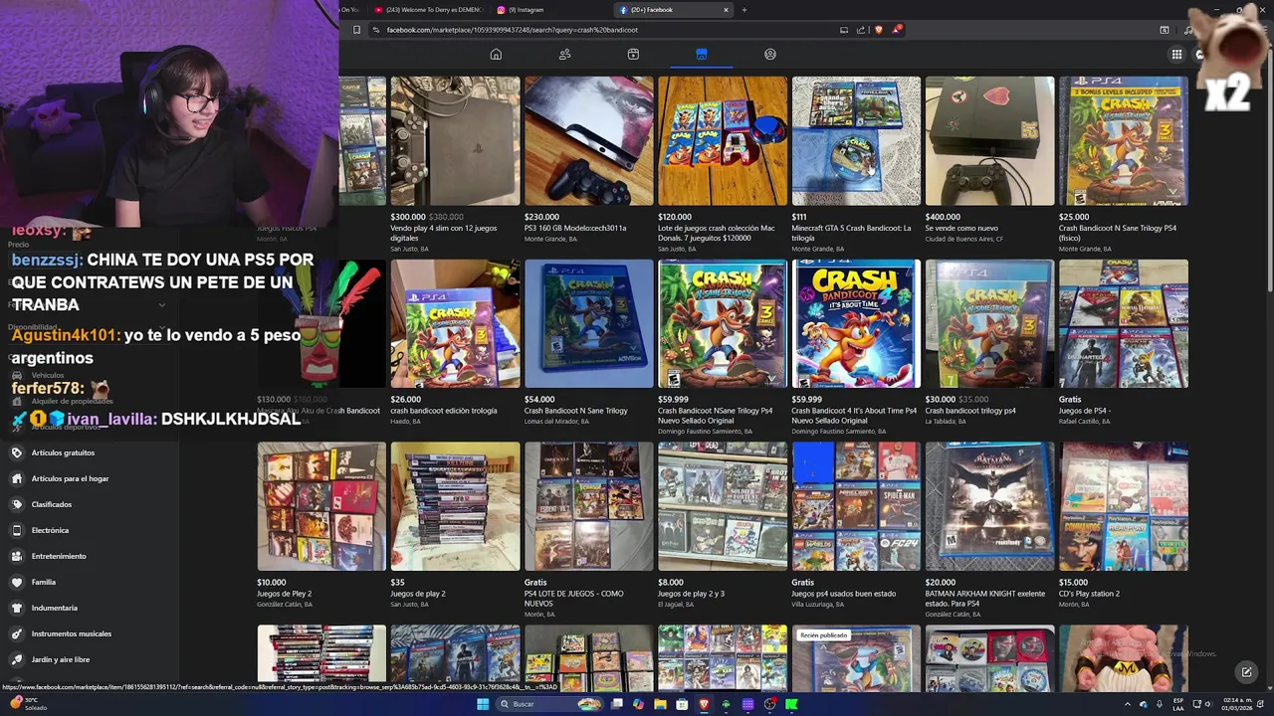
Task: Open $54.000 Crash Bandicoot N Sane Trilogy photo
Action: (x=589, y=324)
